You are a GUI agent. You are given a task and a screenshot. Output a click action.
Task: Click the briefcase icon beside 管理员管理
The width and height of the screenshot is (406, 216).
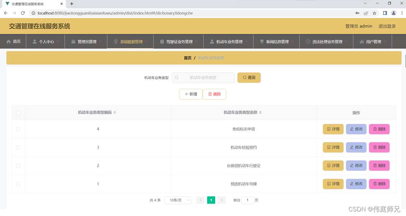pos(73,42)
